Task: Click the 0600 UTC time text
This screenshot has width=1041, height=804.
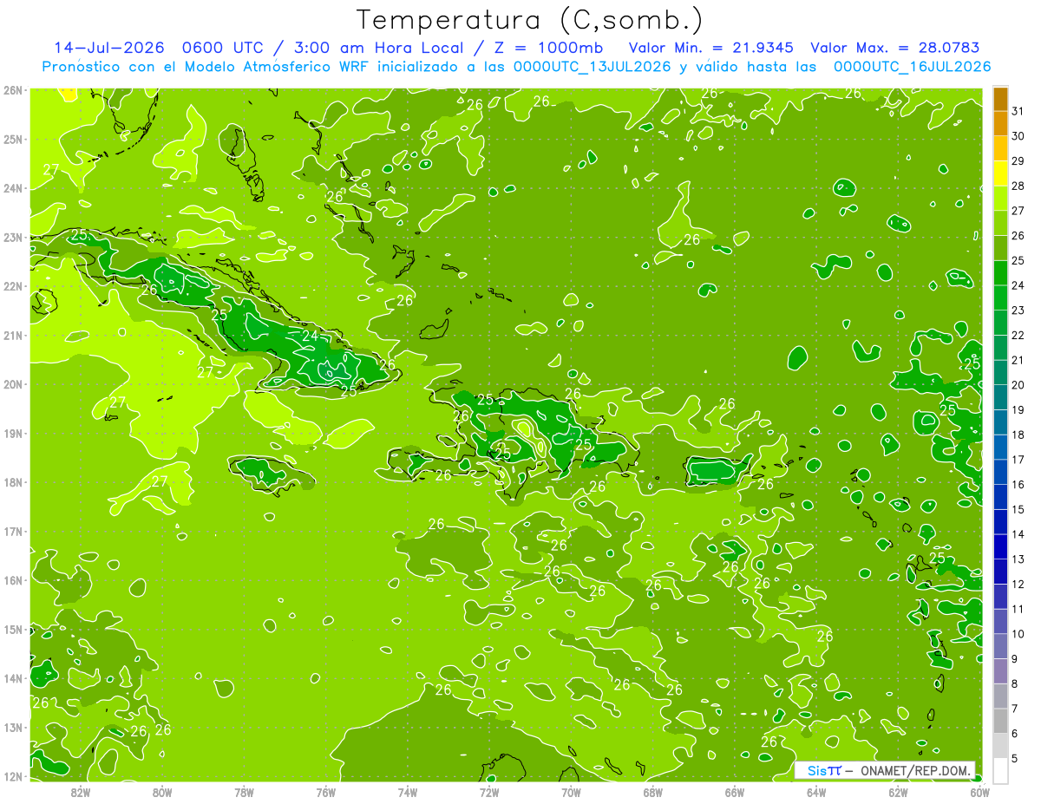Action: tap(222, 48)
